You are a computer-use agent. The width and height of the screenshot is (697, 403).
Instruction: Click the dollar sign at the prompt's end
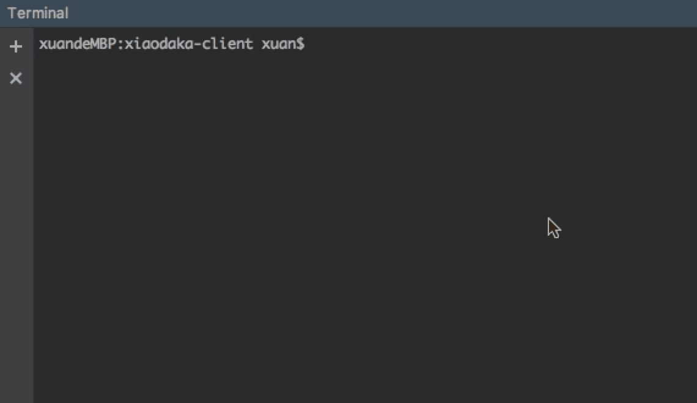click(300, 44)
